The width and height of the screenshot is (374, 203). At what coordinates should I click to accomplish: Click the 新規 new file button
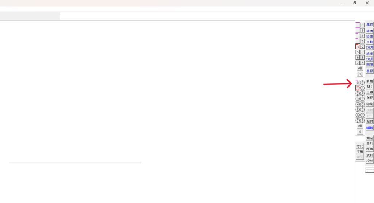370,81
